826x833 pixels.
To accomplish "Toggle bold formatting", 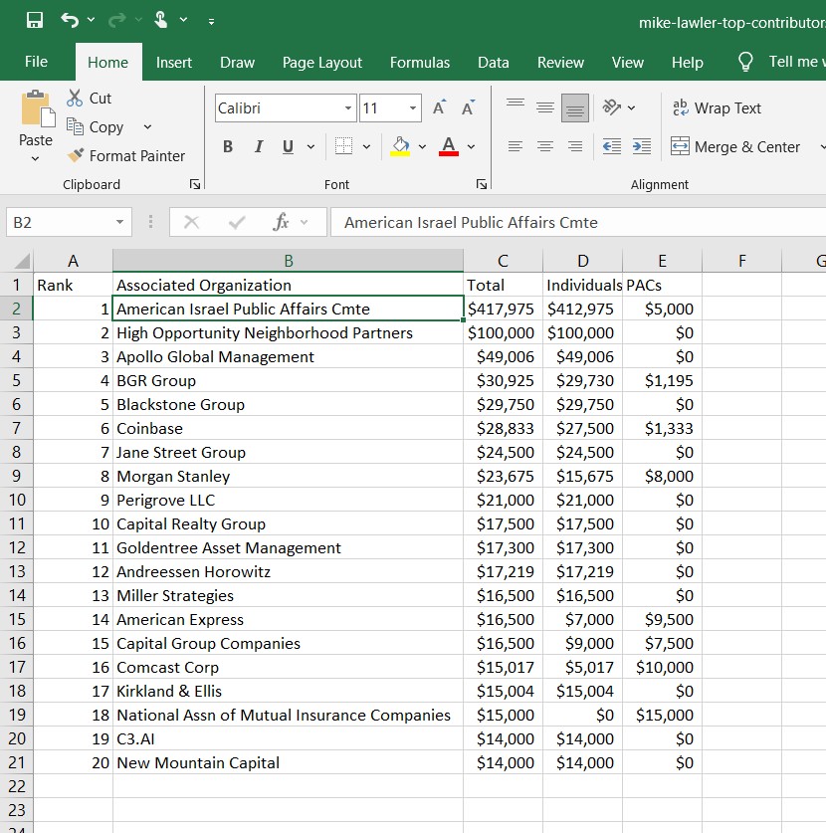I will click(228, 146).
